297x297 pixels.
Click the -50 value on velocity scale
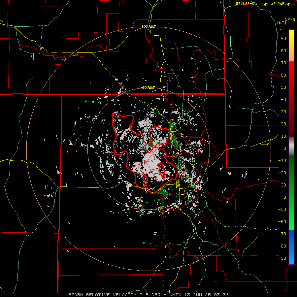(282, 210)
